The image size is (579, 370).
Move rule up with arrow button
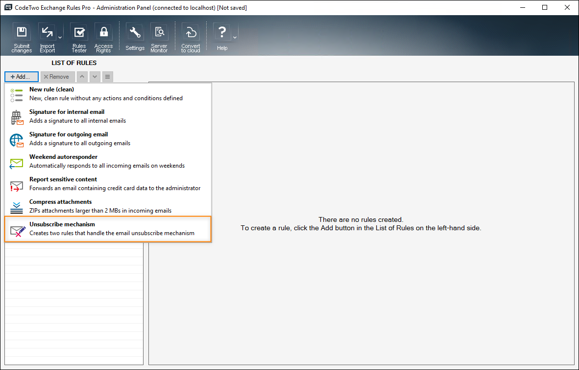click(82, 77)
